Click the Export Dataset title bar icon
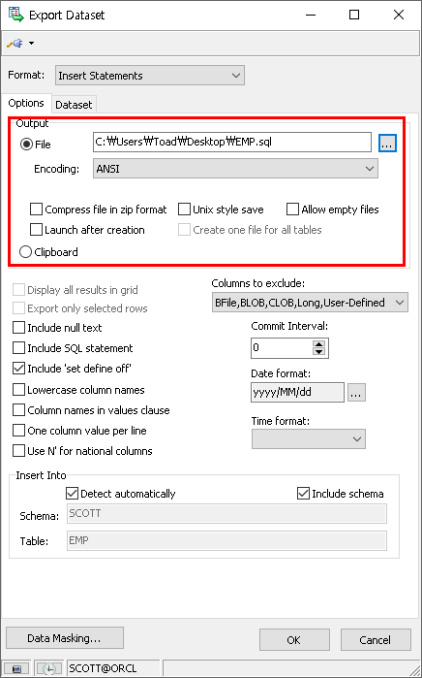 (15, 15)
